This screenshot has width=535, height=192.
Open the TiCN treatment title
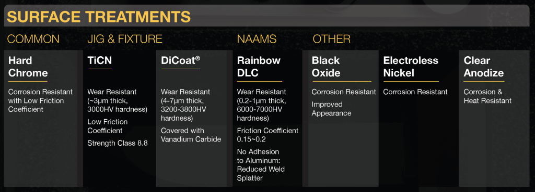pyautogui.click(x=100, y=61)
